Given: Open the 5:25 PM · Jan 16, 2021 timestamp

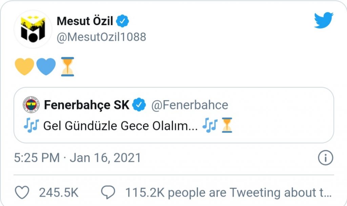Looking at the screenshot, I should [x=78, y=158].
